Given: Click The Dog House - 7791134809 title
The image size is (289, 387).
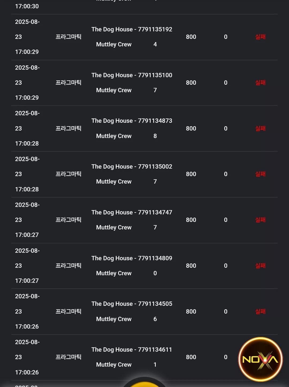Looking at the screenshot, I should coord(132,258).
